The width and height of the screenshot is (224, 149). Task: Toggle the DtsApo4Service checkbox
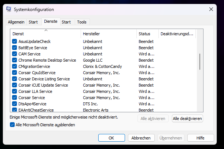pyautogui.click(x=15, y=104)
